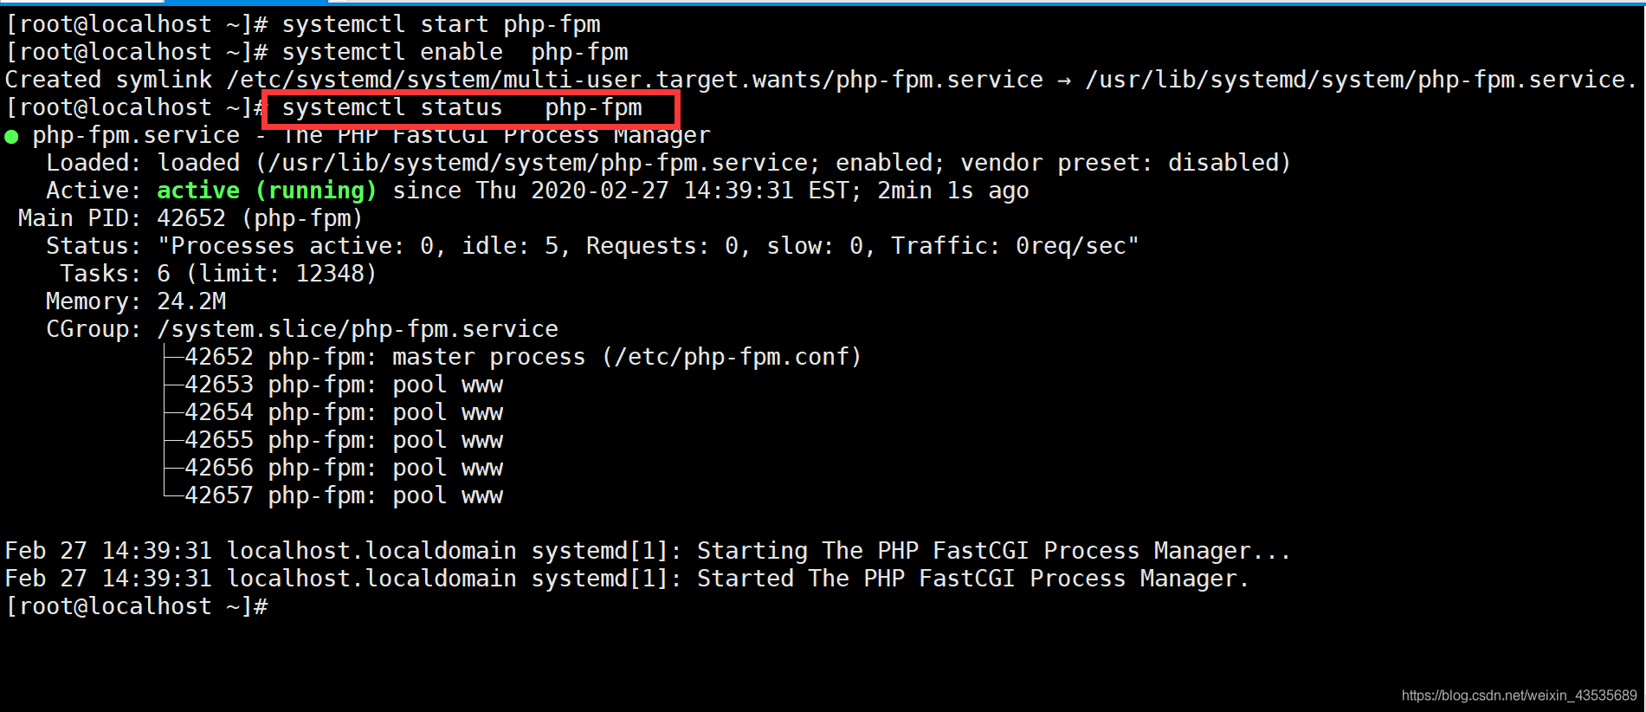1646x712 pixels.
Task: Click the green php-fpm service status dot
Action: click(x=11, y=137)
